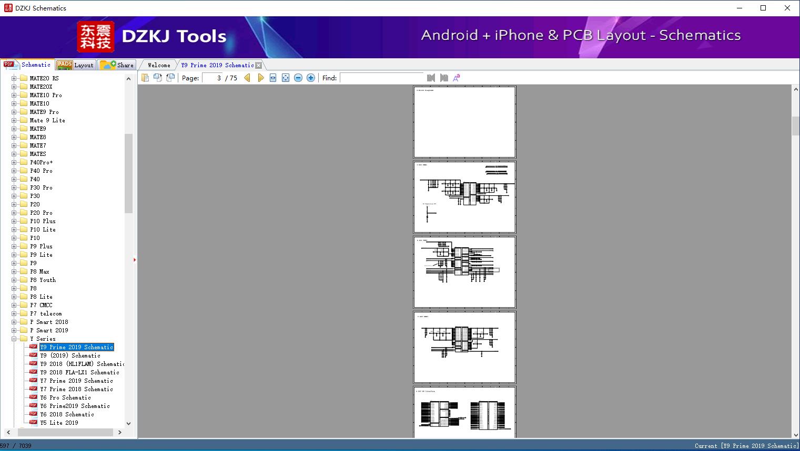Select the P10 Lite folder
Viewport: 800px width, 451px height.
[43, 229]
